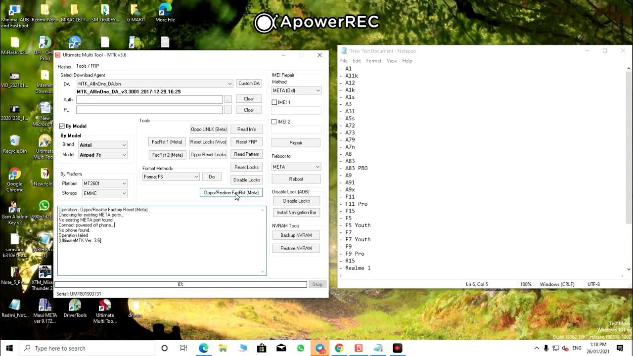Click the operation log scrollbar down arrow
633x356 pixels.
pyautogui.click(x=263, y=271)
